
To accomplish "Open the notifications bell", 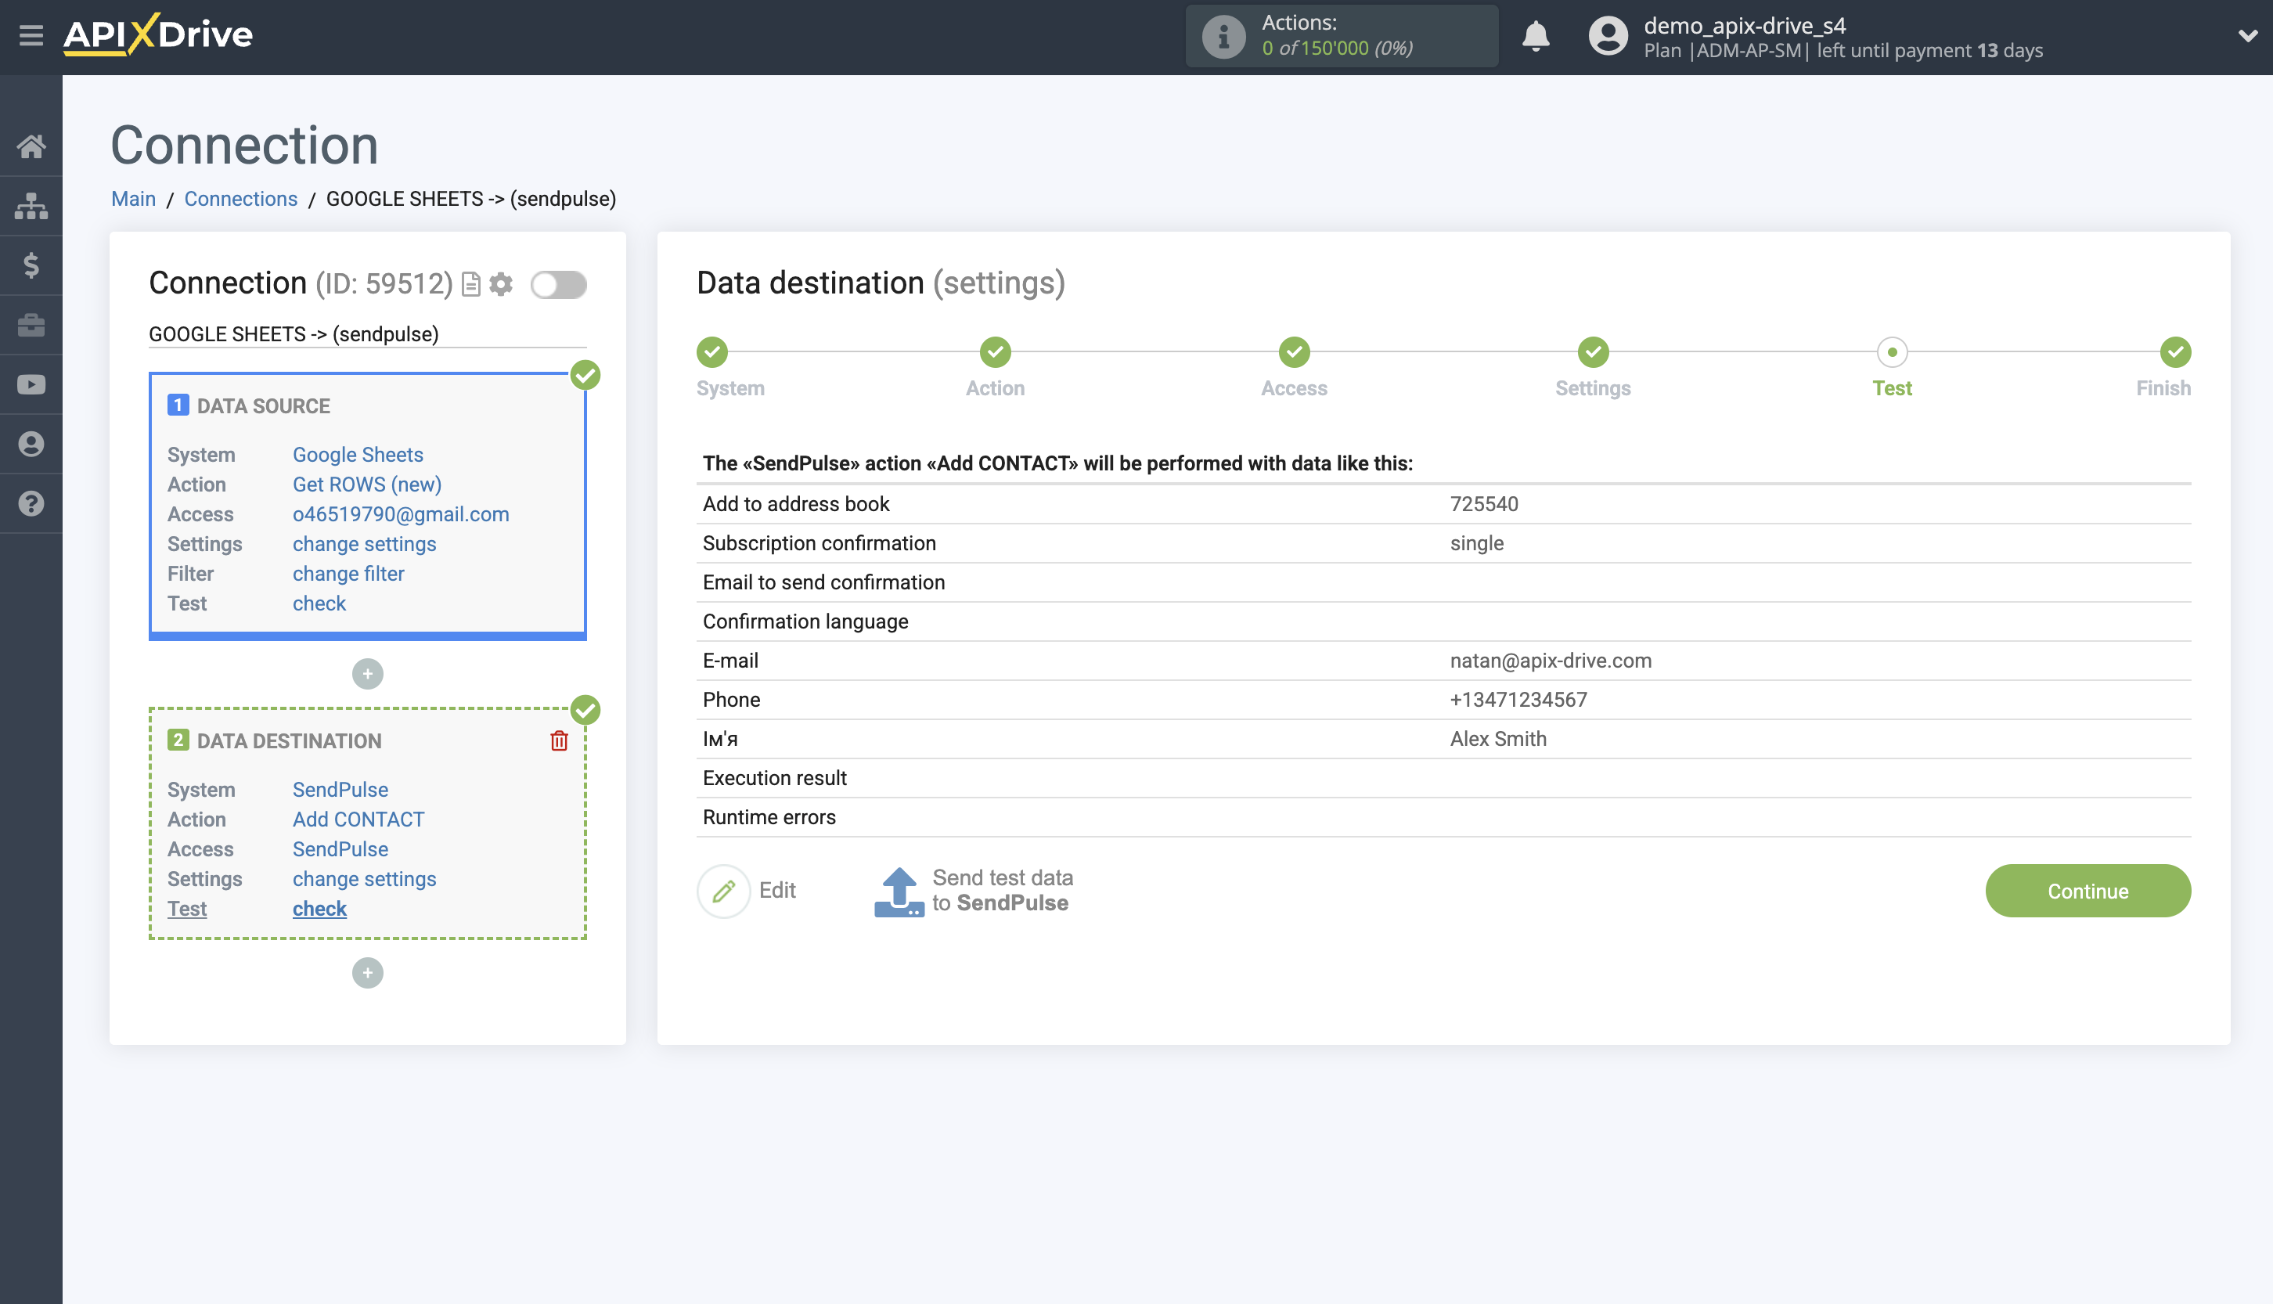I will coord(1536,36).
